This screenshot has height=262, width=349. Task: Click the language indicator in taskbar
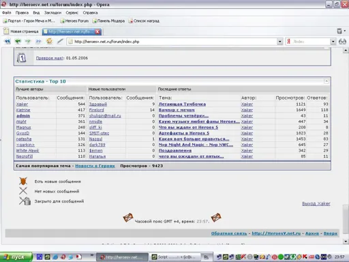(x=206, y=257)
